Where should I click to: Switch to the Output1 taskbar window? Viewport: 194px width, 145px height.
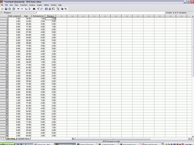point(86,144)
